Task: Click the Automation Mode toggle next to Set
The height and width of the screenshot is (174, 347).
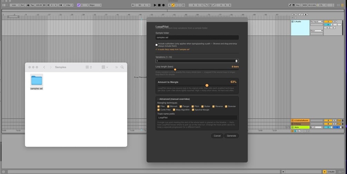Action: (301, 14)
